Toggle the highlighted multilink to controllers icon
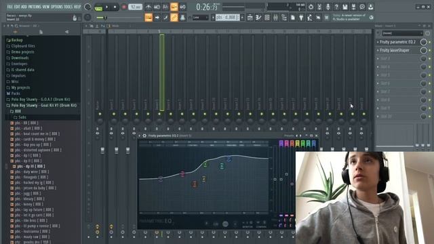 [174, 18]
